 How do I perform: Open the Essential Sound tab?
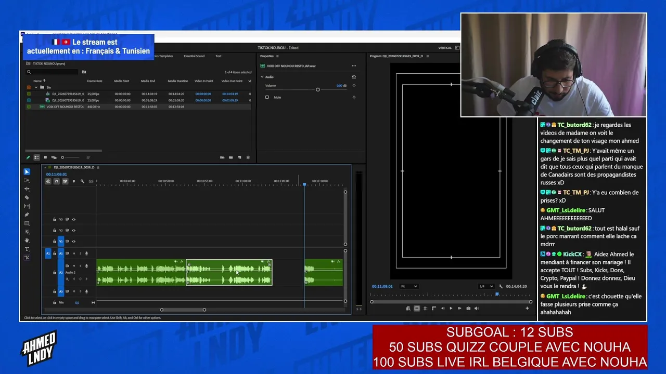tap(194, 56)
